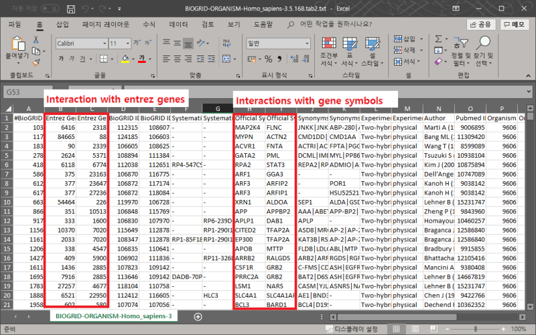
Task: Open the Borders dropdown arrow
Action: coord(112,59)
